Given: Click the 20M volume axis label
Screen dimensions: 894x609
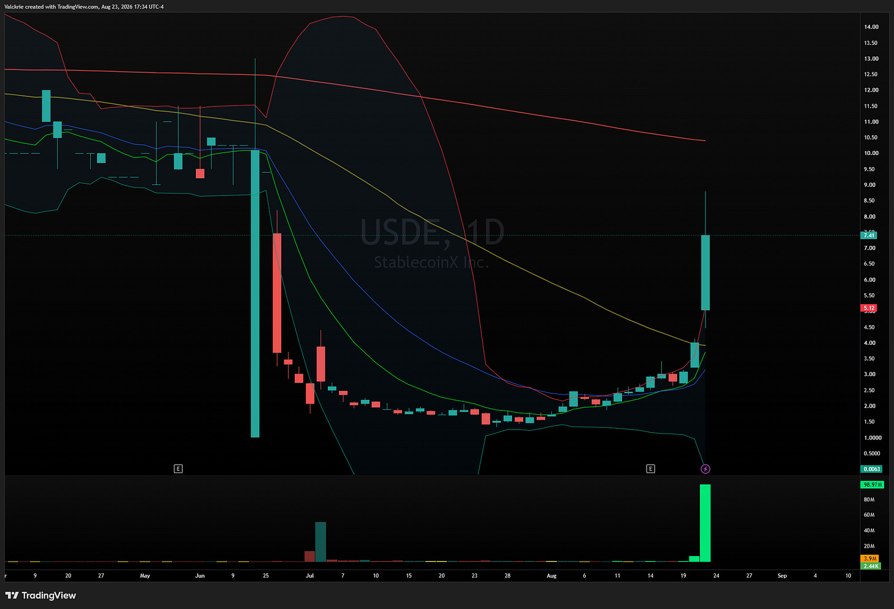Looking at the screenshot, I should [869, 546].
